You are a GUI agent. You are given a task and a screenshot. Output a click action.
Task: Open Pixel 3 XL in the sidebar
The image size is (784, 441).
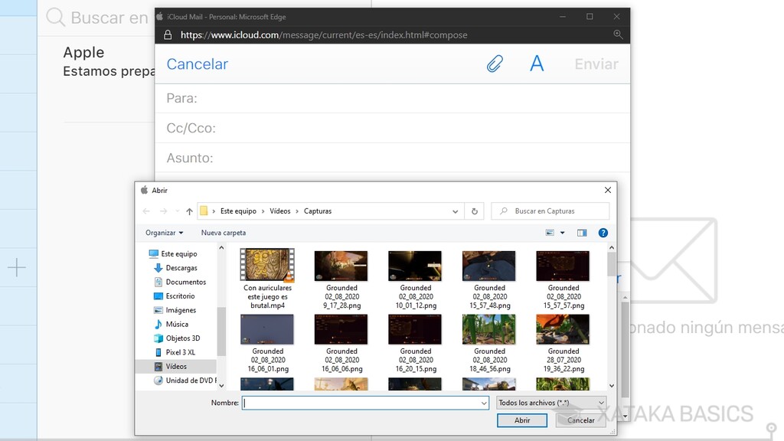(180, 352)
